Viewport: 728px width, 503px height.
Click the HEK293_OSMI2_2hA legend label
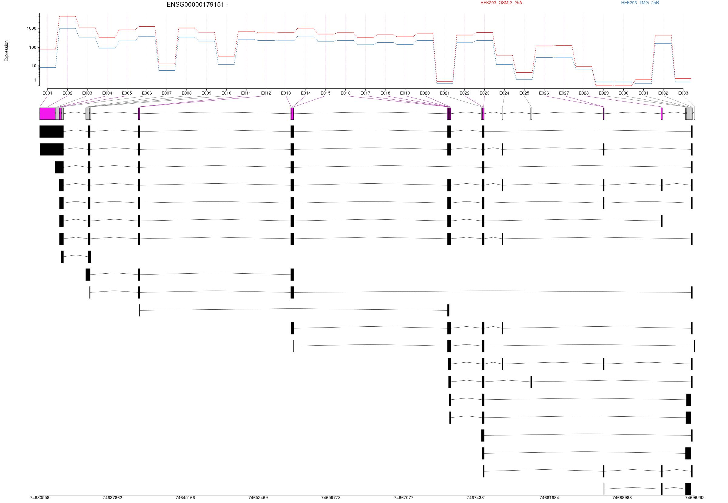coord(501,3)
